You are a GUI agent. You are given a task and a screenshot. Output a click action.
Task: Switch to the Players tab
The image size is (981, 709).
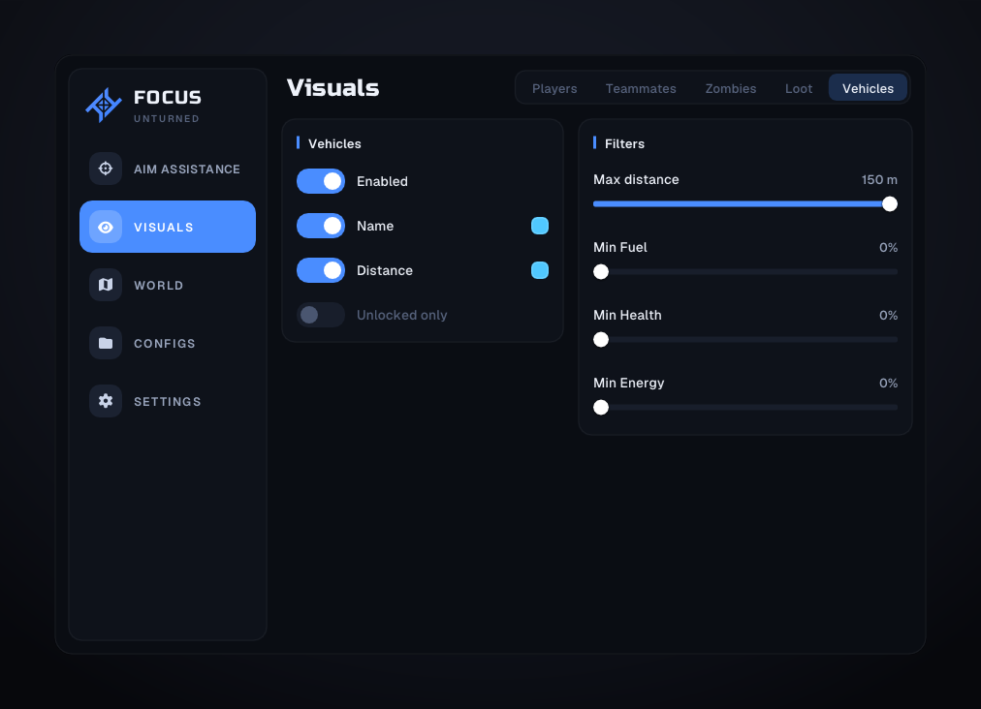(554, 88)
